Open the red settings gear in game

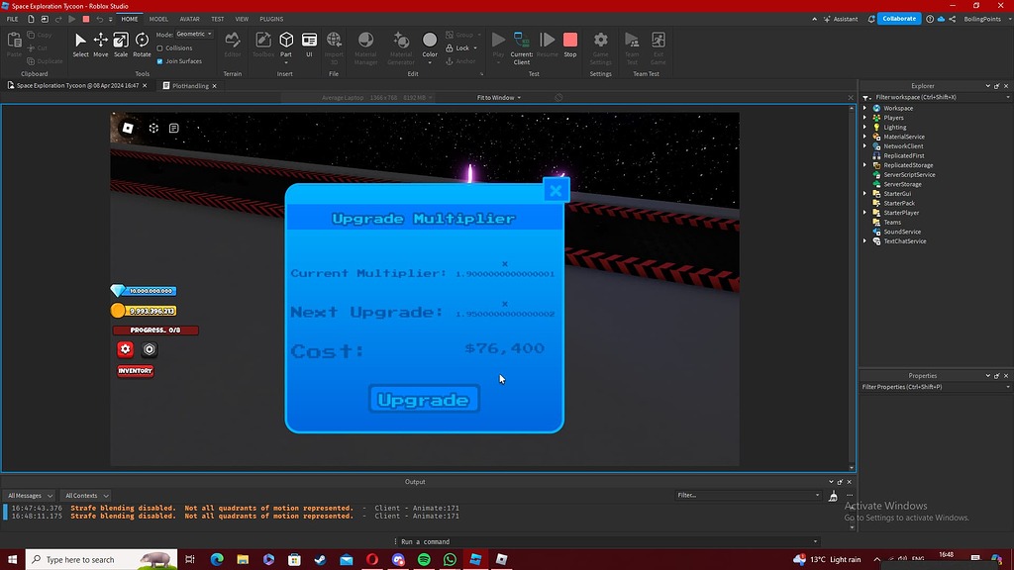click(x=125, y=349)
